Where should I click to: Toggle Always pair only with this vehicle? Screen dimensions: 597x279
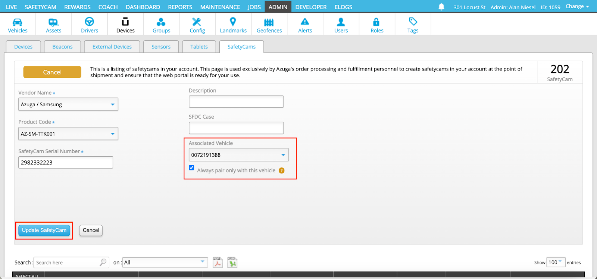(x=191, y=168)
